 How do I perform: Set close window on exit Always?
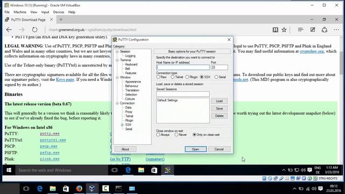point(158,135)
